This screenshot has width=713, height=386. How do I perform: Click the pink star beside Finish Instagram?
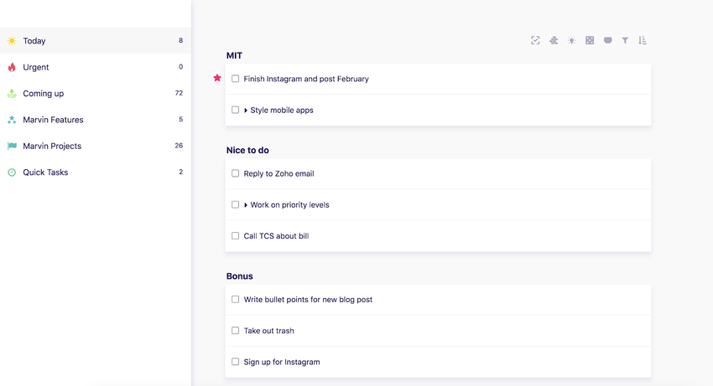(x=217, y=78)
